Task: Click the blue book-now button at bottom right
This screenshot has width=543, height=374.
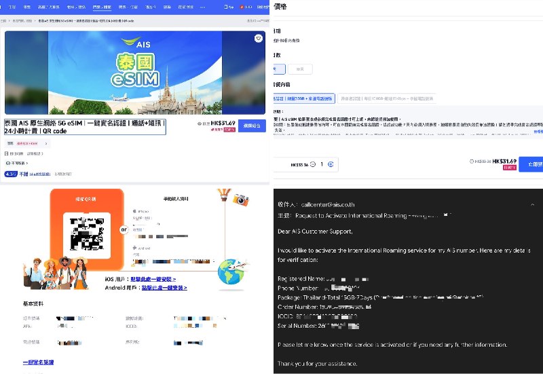Action: (531, 164)
